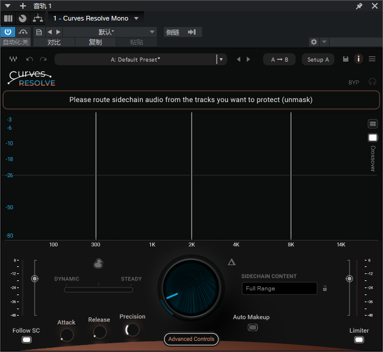The height and width of the screenshot is (352, 383).
Task: Load next Waves preset
Action: [x=248, y=59]
